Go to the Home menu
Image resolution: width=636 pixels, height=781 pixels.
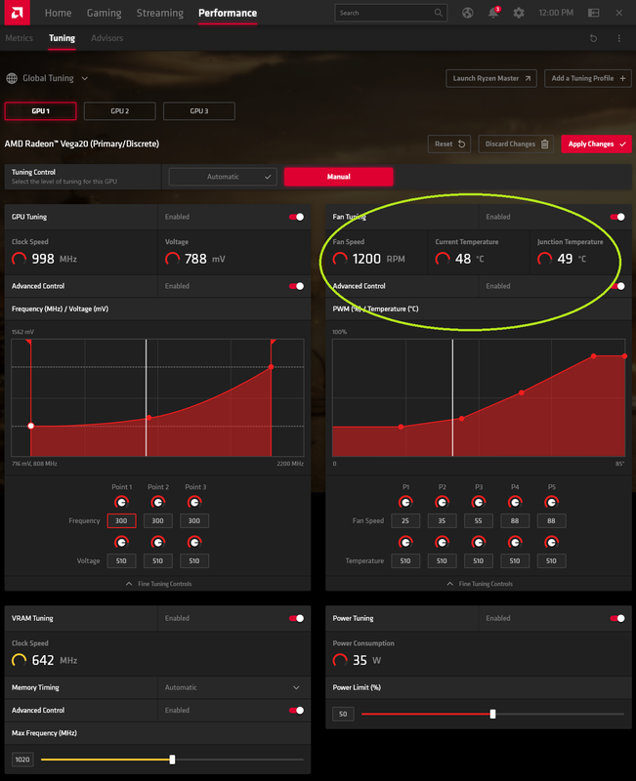click(x=58, y=13)
